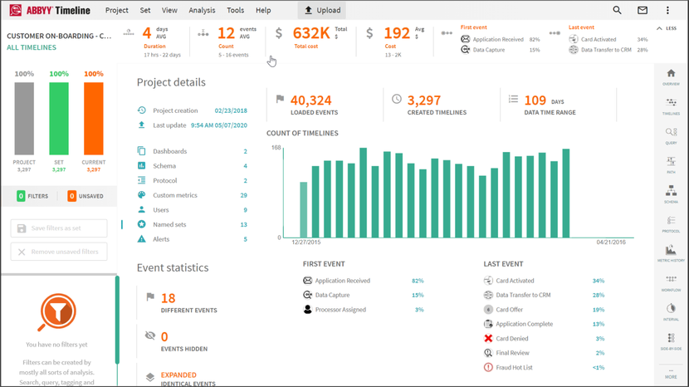Open the Side-by-Side comparison view
This screenshot has height=387, width=689.
pos(671,342)
